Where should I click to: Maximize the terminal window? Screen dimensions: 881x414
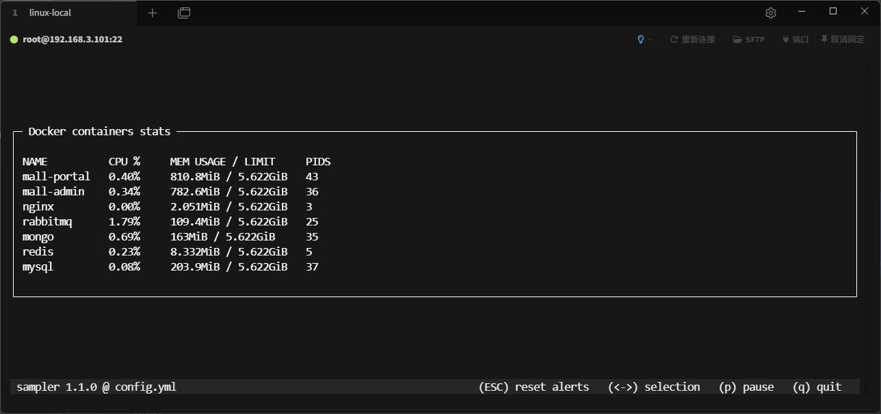[x=833, y=12]
